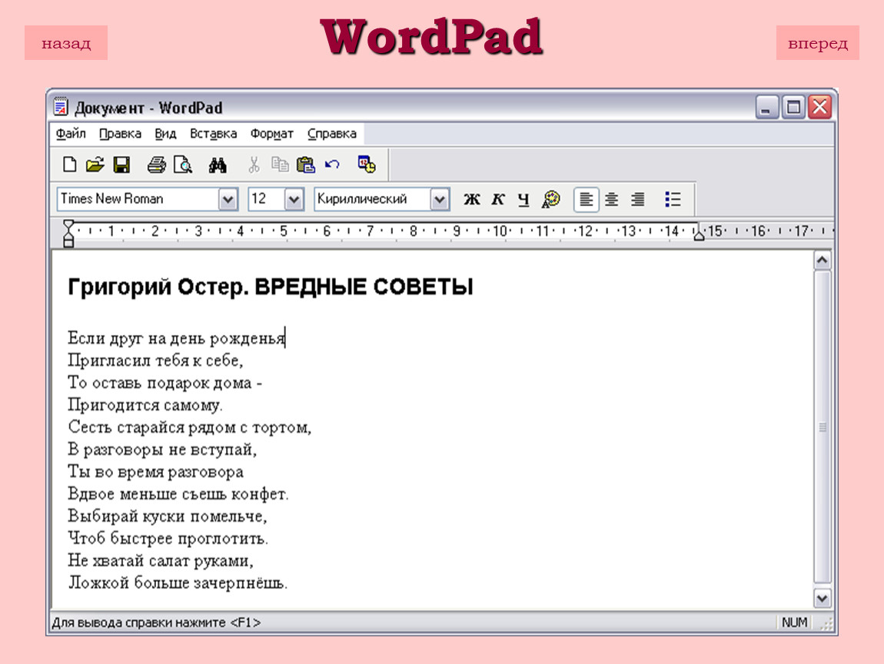Print the document using the printer icon
Viewport: 884px width, 664px height.
pyautogui.click(x=156, y=164)
